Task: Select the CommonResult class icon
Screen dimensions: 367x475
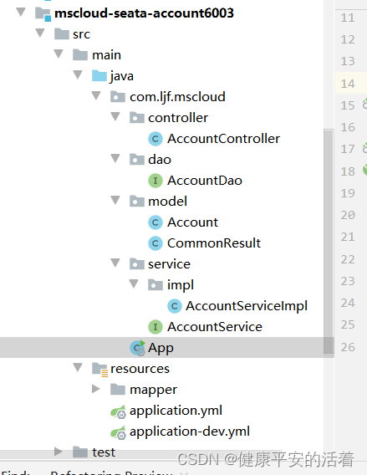Action: click(x=155, y=243)
